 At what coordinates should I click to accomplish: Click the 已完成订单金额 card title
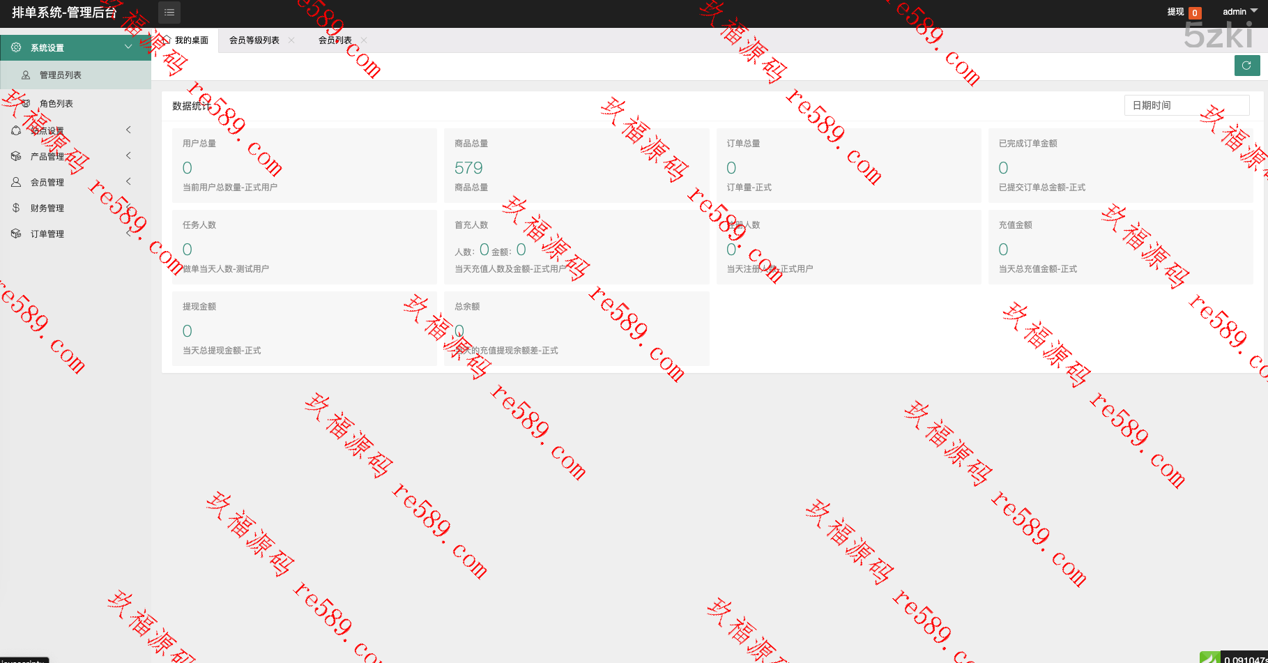pyautogui.click(x=1028, y=144)
